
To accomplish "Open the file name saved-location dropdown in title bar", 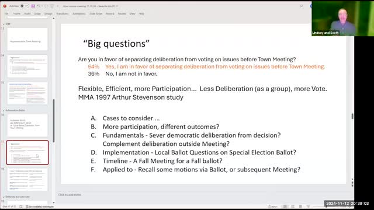I will click(117, 6).
